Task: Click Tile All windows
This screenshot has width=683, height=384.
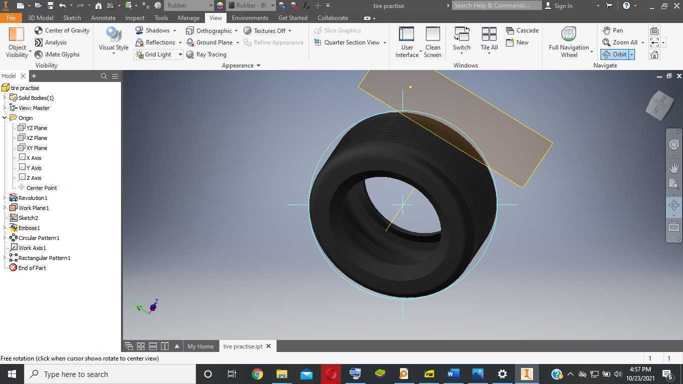Action: coord(489,41)
